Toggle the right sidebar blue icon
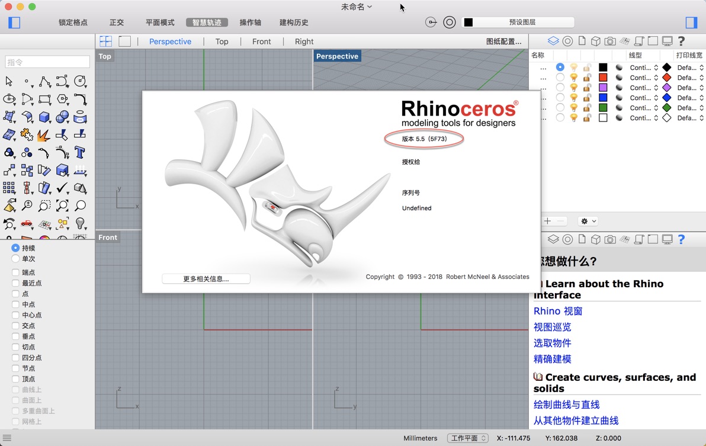The height and width of the screenshot is (446, 706). tap(691, 22)
